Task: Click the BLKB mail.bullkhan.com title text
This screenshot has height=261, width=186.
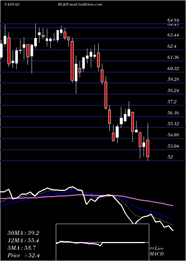Action: pyautogui.click(x=80, y=4)
